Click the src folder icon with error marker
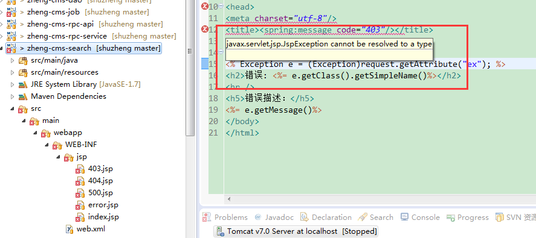The height and width of the screenshot is (238, 536). coord(23,109)
